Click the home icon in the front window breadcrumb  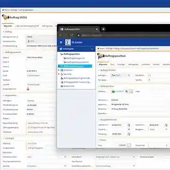coord(98,49)
